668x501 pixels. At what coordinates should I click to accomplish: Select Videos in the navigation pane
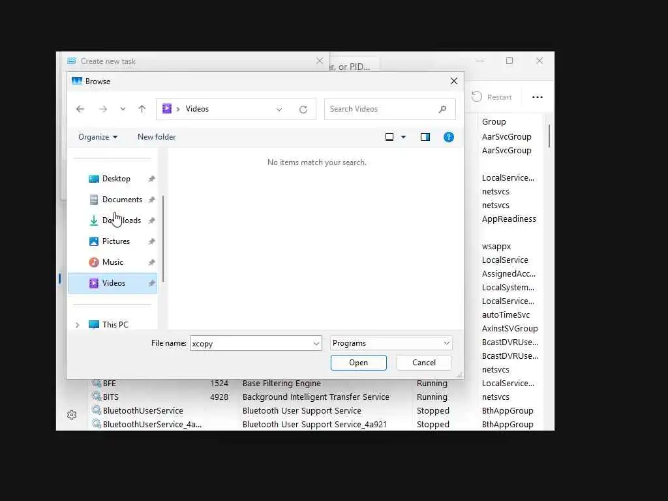coord(113,283)
